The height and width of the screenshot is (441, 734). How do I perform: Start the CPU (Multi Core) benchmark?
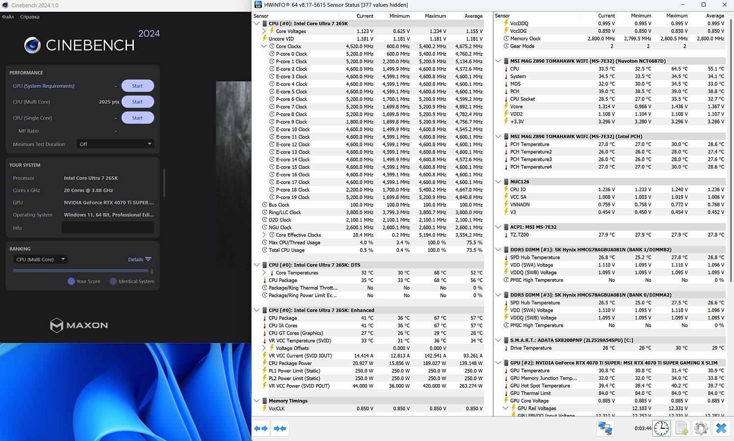click(137, 102)
